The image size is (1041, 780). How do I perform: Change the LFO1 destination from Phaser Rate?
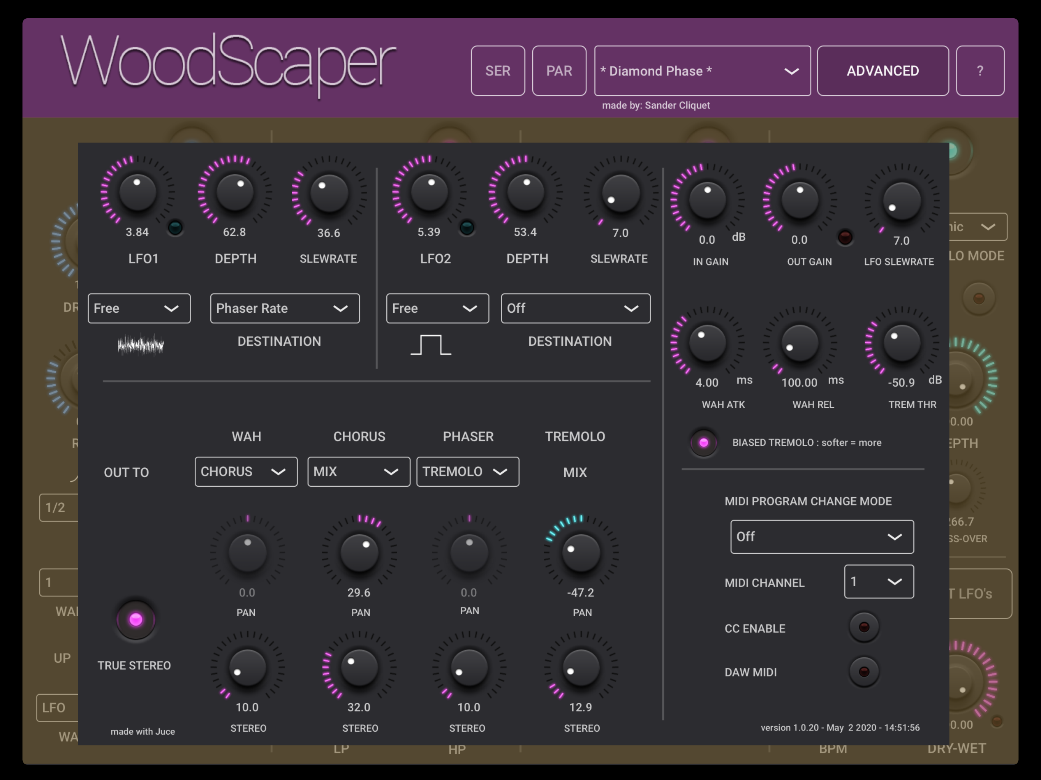(285, 308)
